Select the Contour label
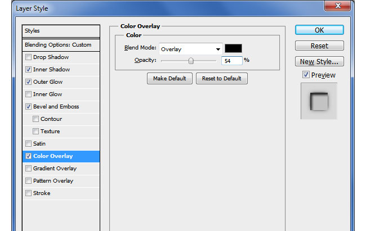 [51, 119]
